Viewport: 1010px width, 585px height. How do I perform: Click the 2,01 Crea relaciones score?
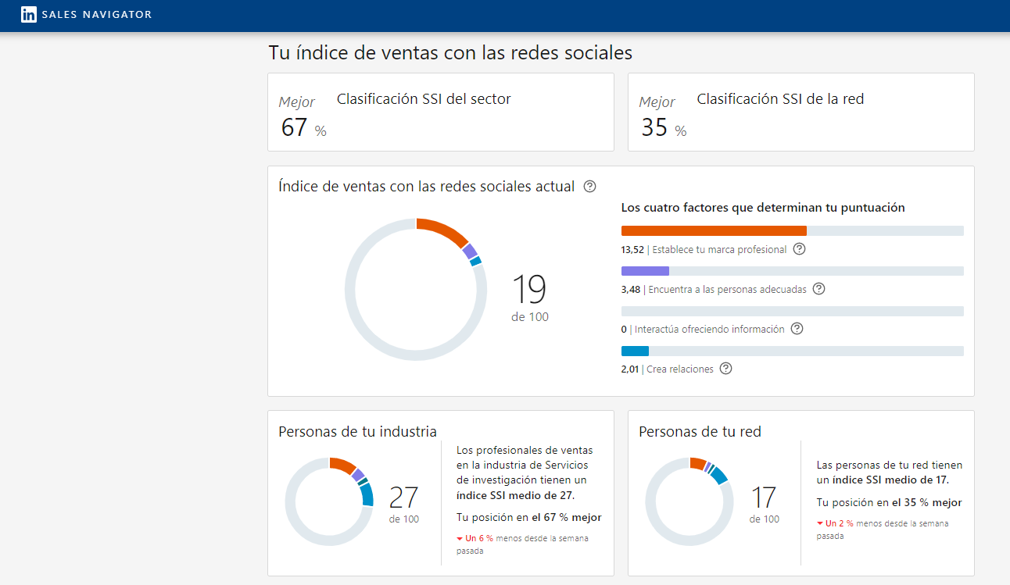click(630, 369)
